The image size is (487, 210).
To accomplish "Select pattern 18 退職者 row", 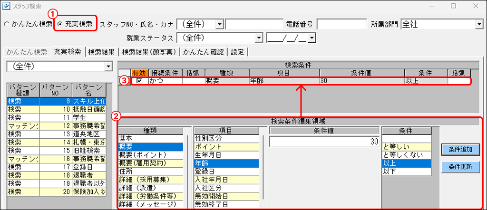I will click(x=56, y=175).
